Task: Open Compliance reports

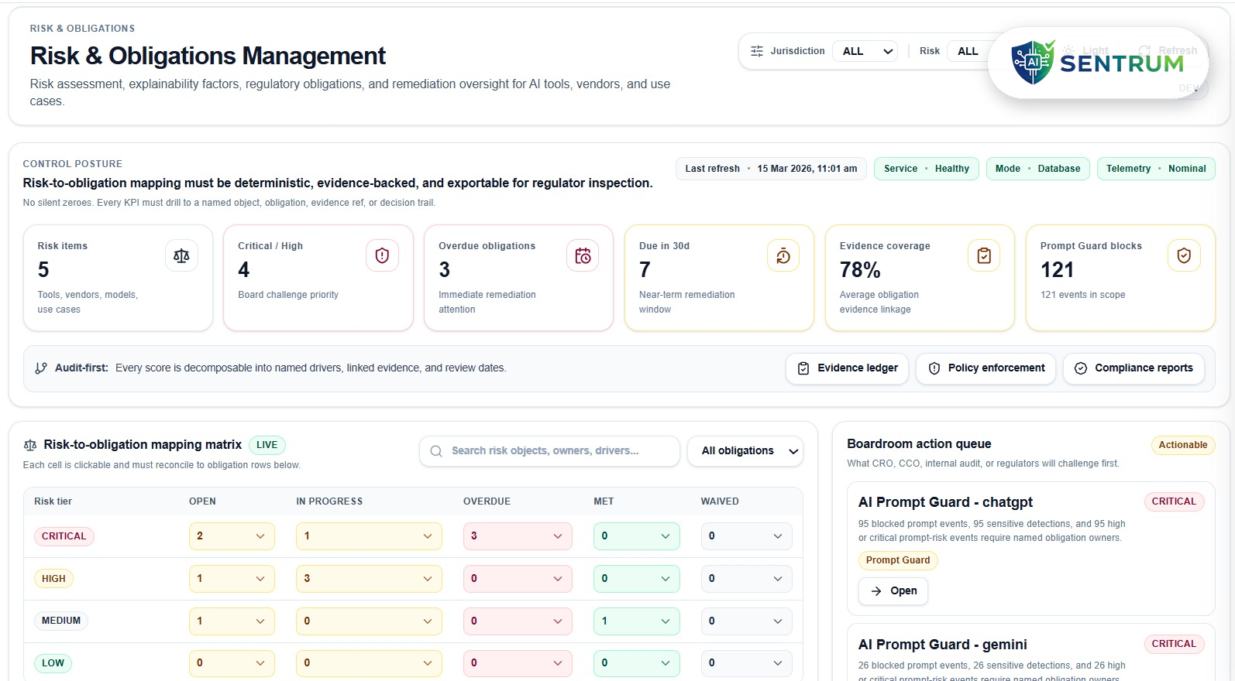Action: click(1134, 368)
